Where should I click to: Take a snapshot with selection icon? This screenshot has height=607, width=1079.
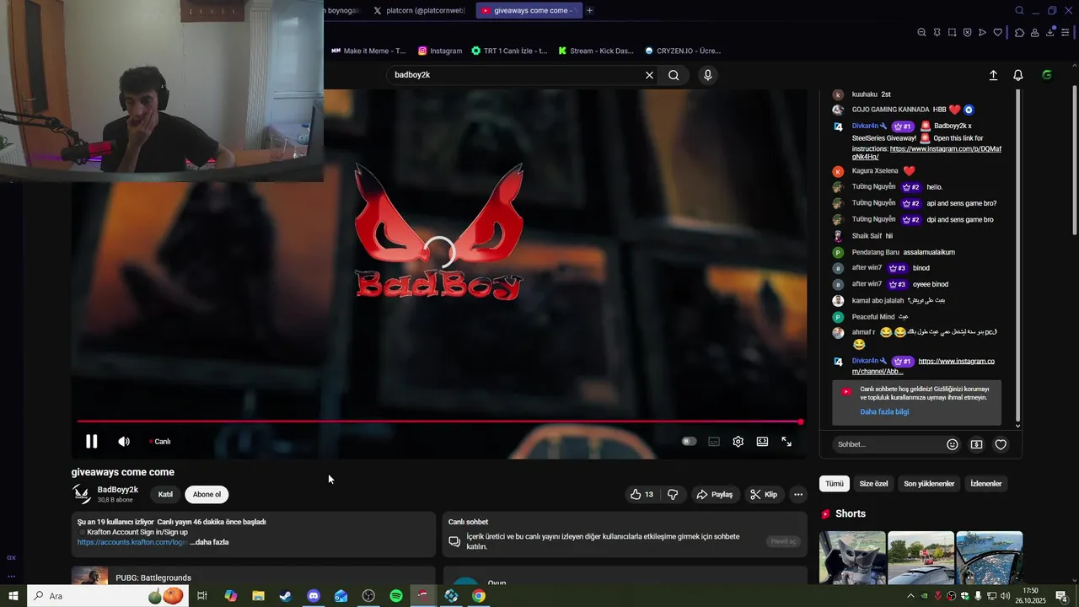(952, 32)
